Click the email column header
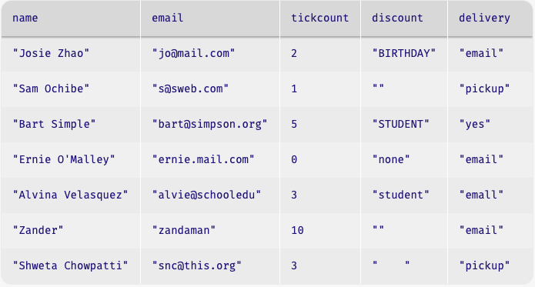The height and width of the screenshot is (287, 535). pos(210,18)
